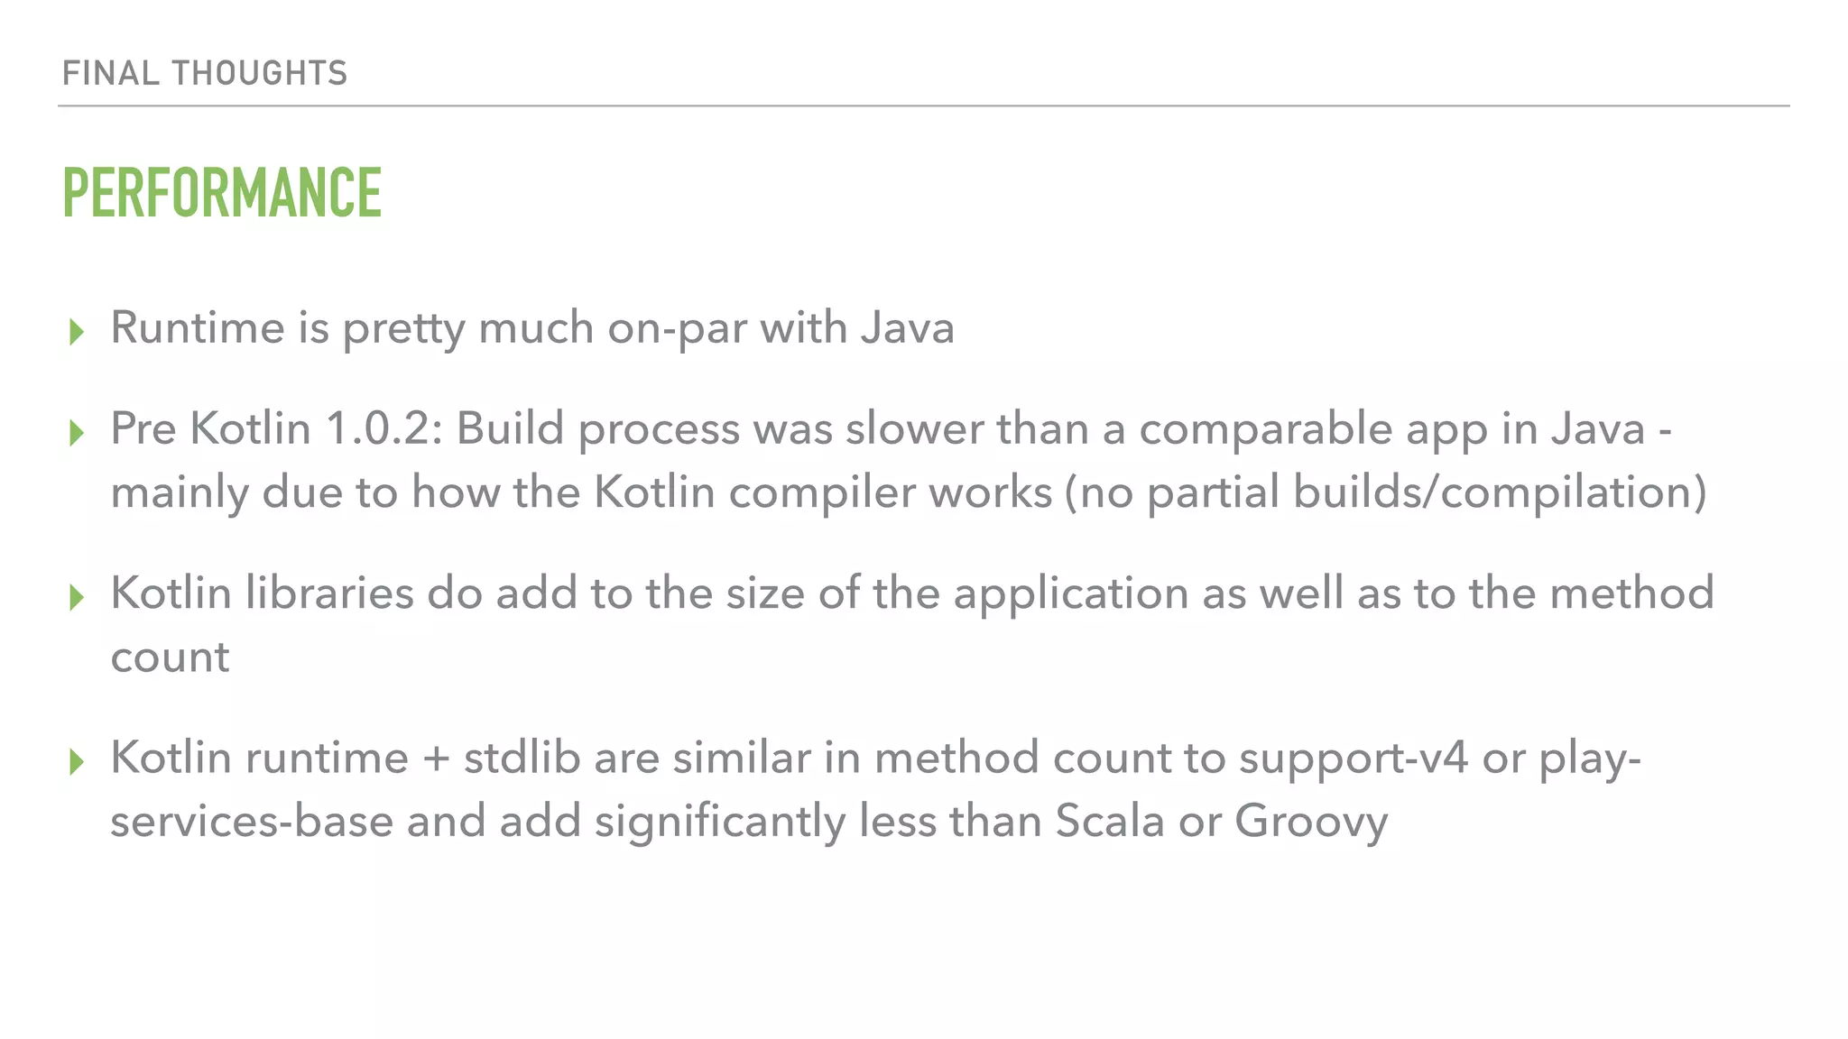
Task: Click the phrase 'Kotlin compiler works'
Action: [x=823, y=492]
